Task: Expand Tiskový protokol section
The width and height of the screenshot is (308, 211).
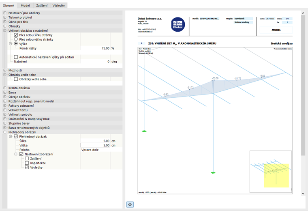Action: (5, 17)
